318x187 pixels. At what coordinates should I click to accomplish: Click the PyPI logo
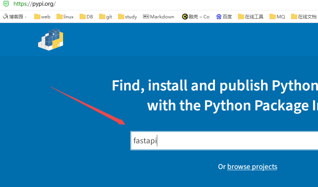pyautogui.click(x=50, y=39)
